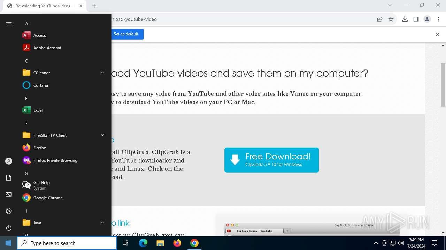The image size is (446, 250).
Task: Jump via letter F header in app list
Action: pos(26,124)
